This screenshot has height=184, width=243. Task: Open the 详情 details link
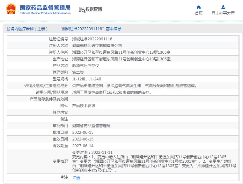[x=76, y=178]
